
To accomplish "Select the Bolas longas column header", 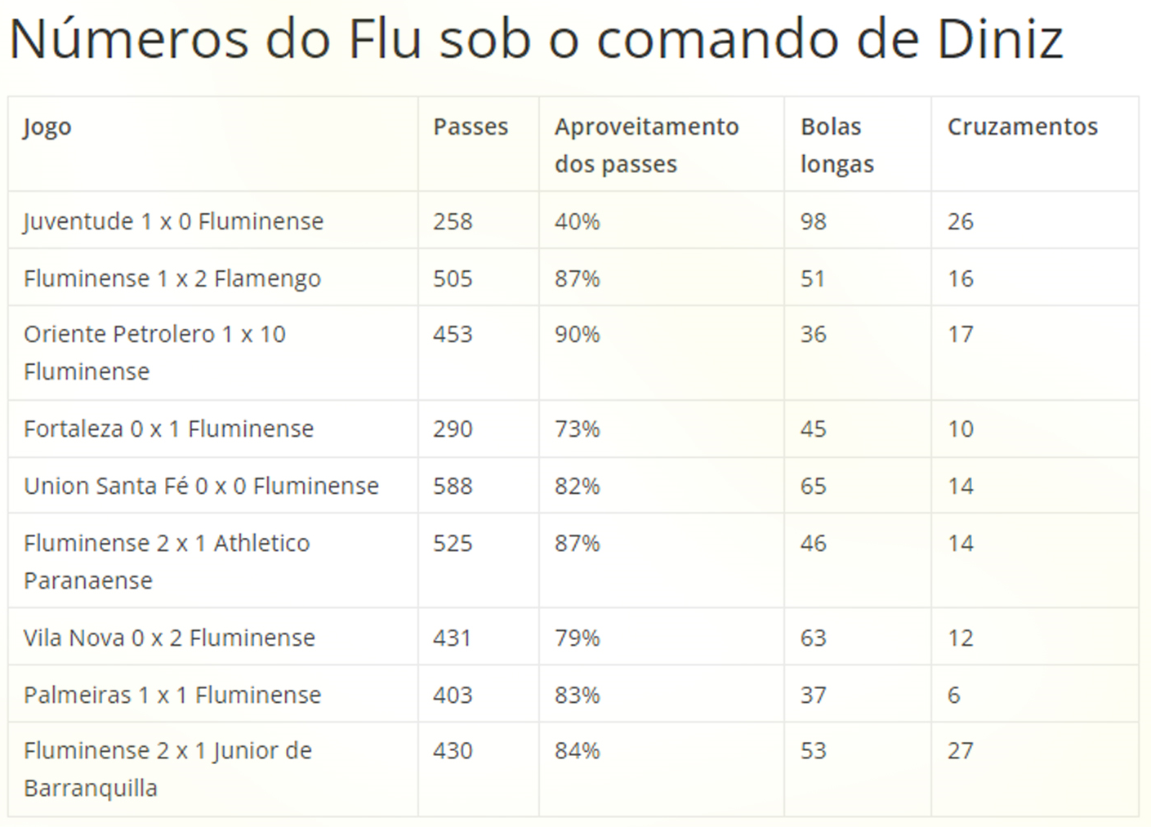I will tap(836, 145).
